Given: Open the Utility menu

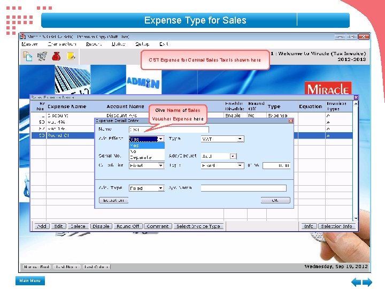Looking at the screenshot, I should tap(118, 44).
